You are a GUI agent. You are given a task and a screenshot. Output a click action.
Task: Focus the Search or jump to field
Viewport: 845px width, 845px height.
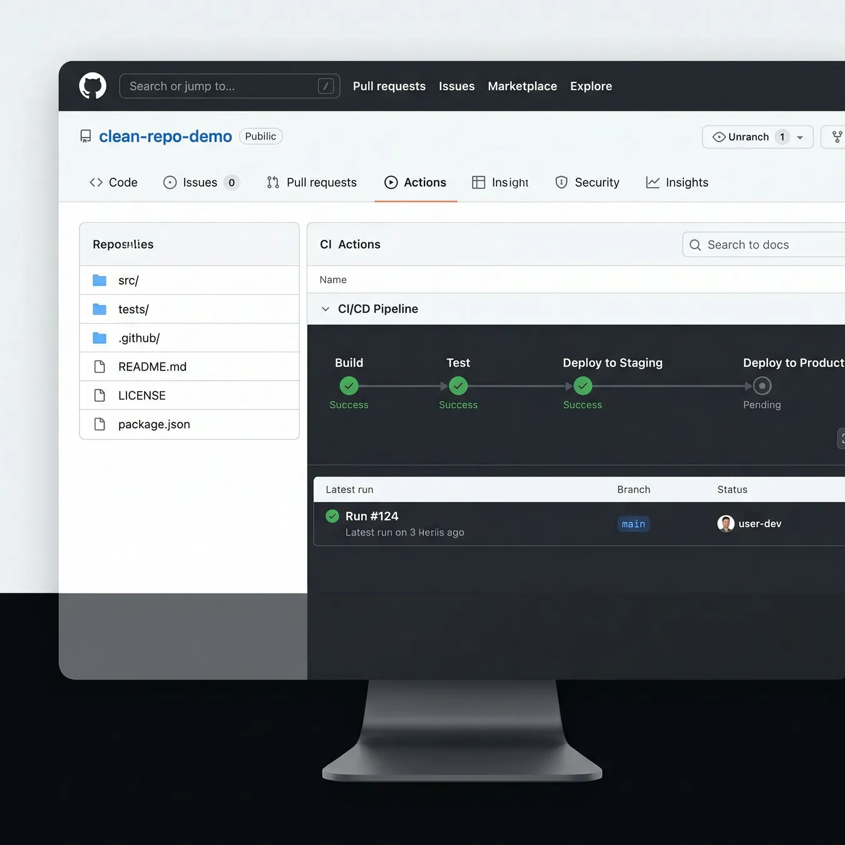click(230, 86)
